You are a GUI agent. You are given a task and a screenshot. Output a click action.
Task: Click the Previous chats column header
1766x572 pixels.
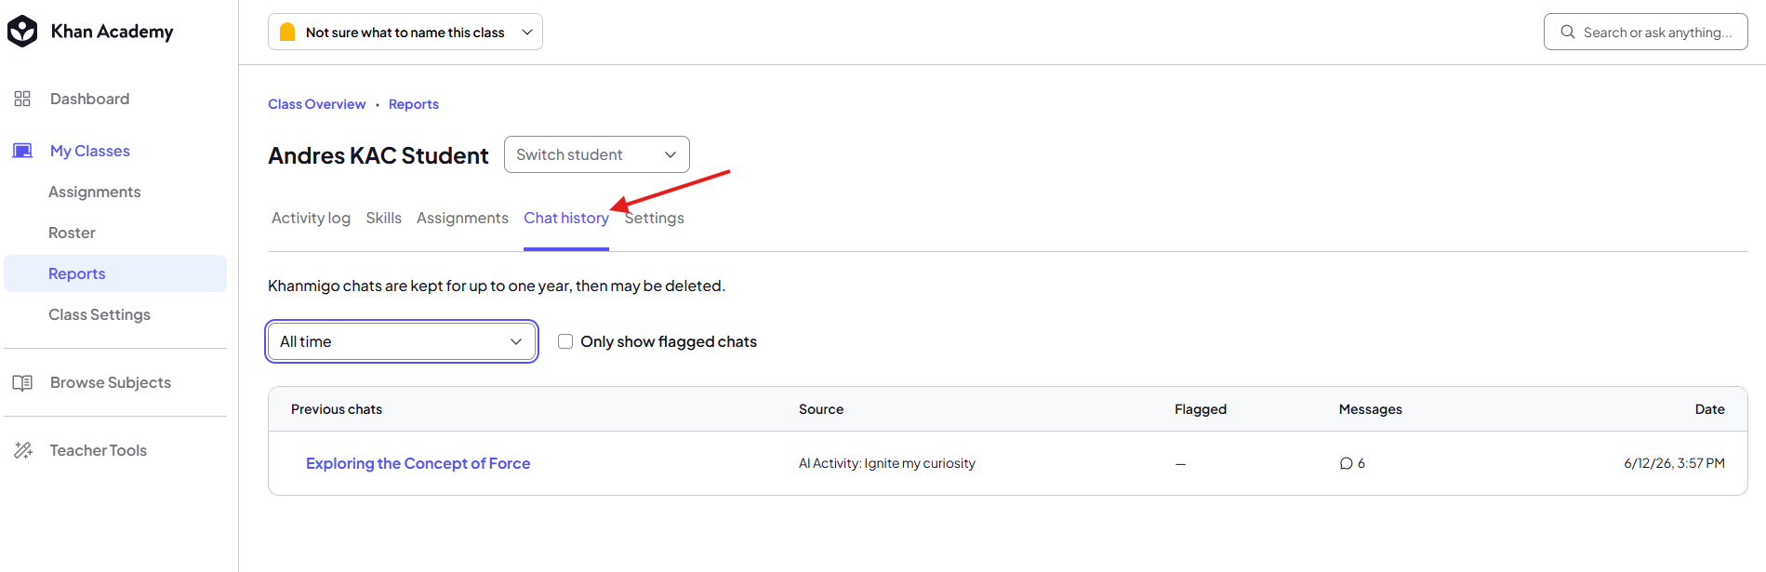(x=337, y=409)
